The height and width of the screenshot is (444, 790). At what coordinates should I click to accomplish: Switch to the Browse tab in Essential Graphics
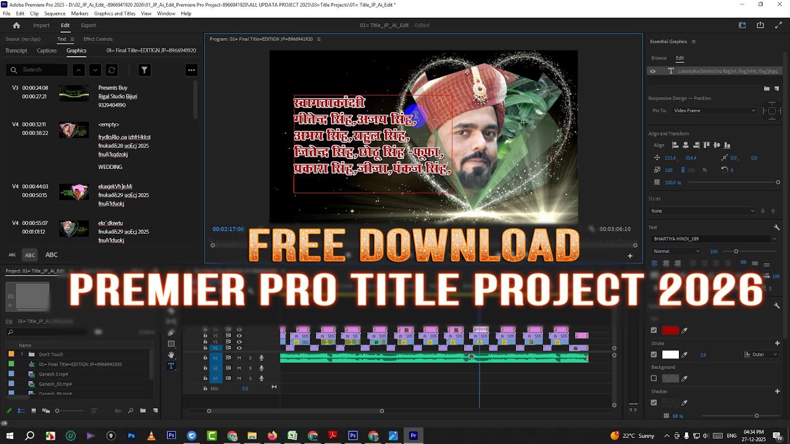point(659,57)
